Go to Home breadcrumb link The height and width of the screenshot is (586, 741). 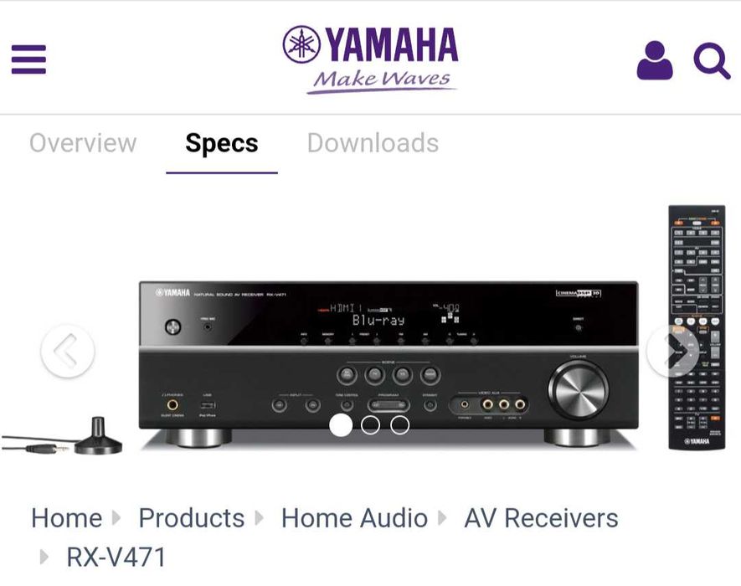[67, 518]
